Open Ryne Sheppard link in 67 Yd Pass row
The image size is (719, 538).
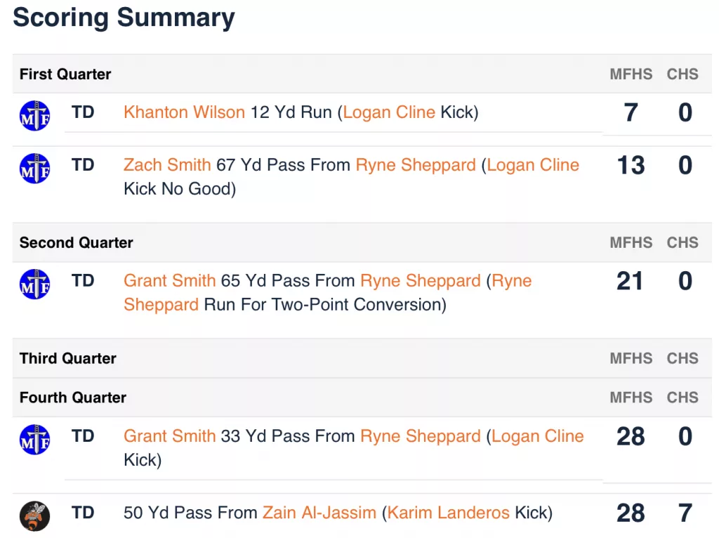[x=416, y=164]
